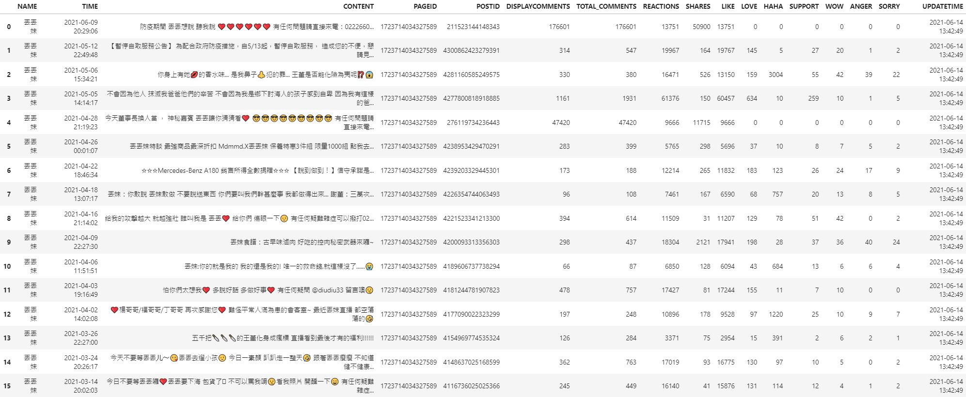966x397 pixels.
Task: Select post ID 4189606737738294
Action: [471, 266]
